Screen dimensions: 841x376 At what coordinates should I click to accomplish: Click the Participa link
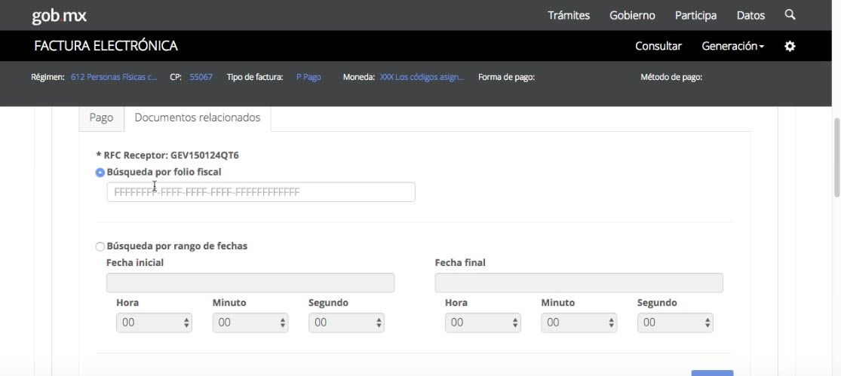[x=695, y=16]
